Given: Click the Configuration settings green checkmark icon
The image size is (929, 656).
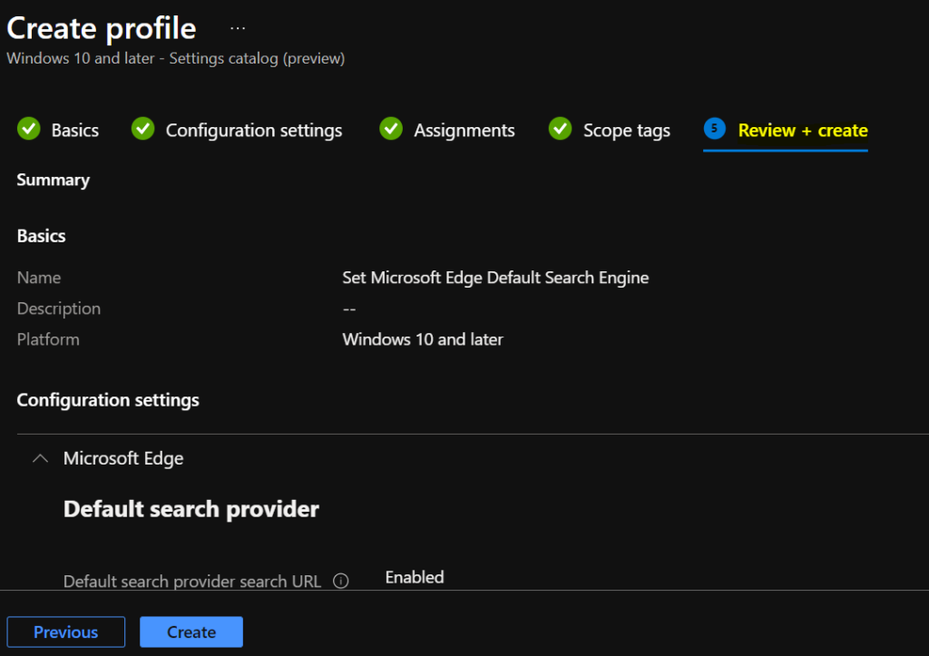Looking at the screenshot, I should point(142,129).
